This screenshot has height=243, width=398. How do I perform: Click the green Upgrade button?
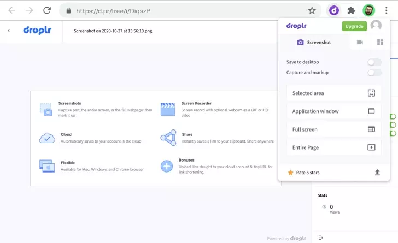(354, 26)
